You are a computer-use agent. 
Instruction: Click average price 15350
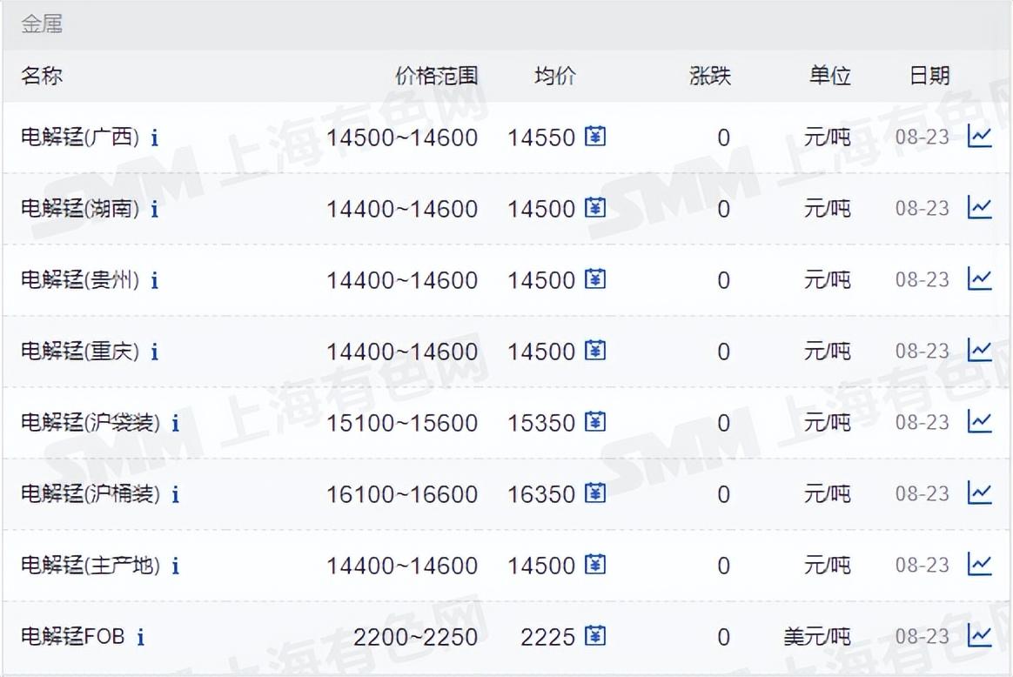point(541,423)
